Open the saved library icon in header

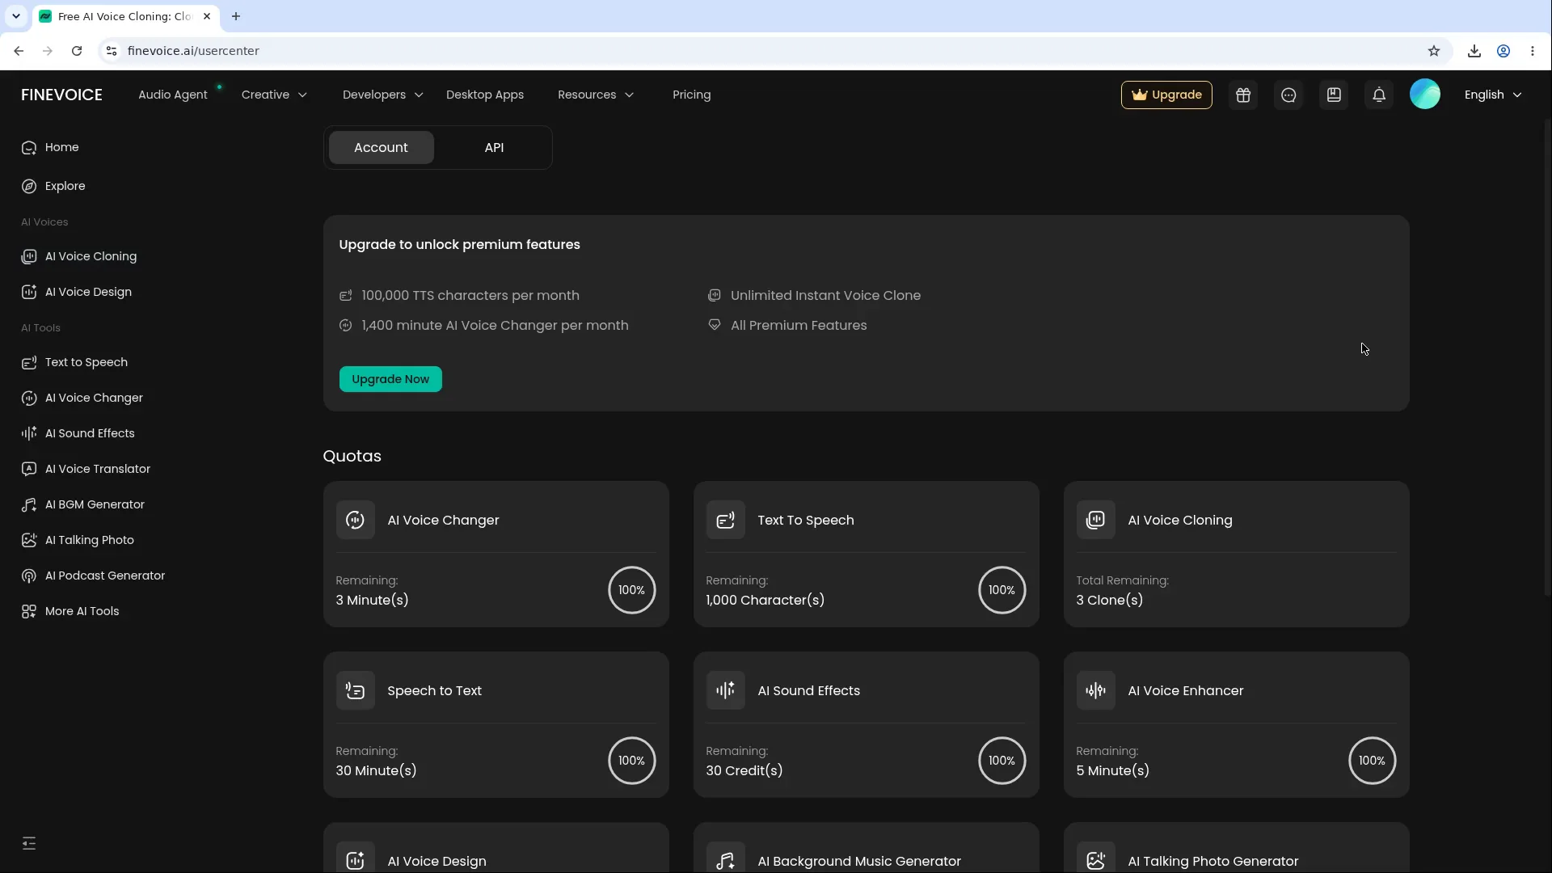(x=1334, y=95)
